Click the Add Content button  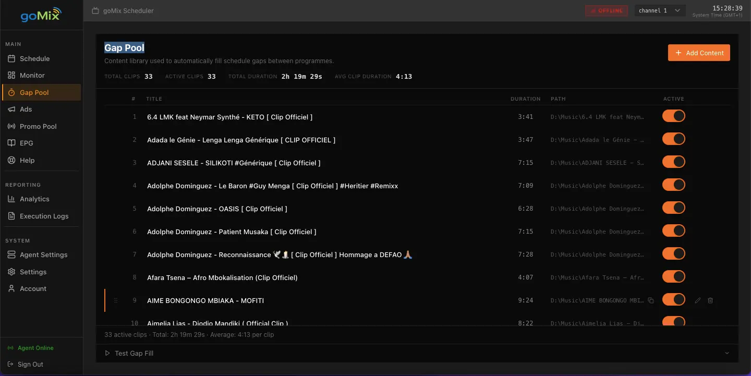(x=699, y=53)
